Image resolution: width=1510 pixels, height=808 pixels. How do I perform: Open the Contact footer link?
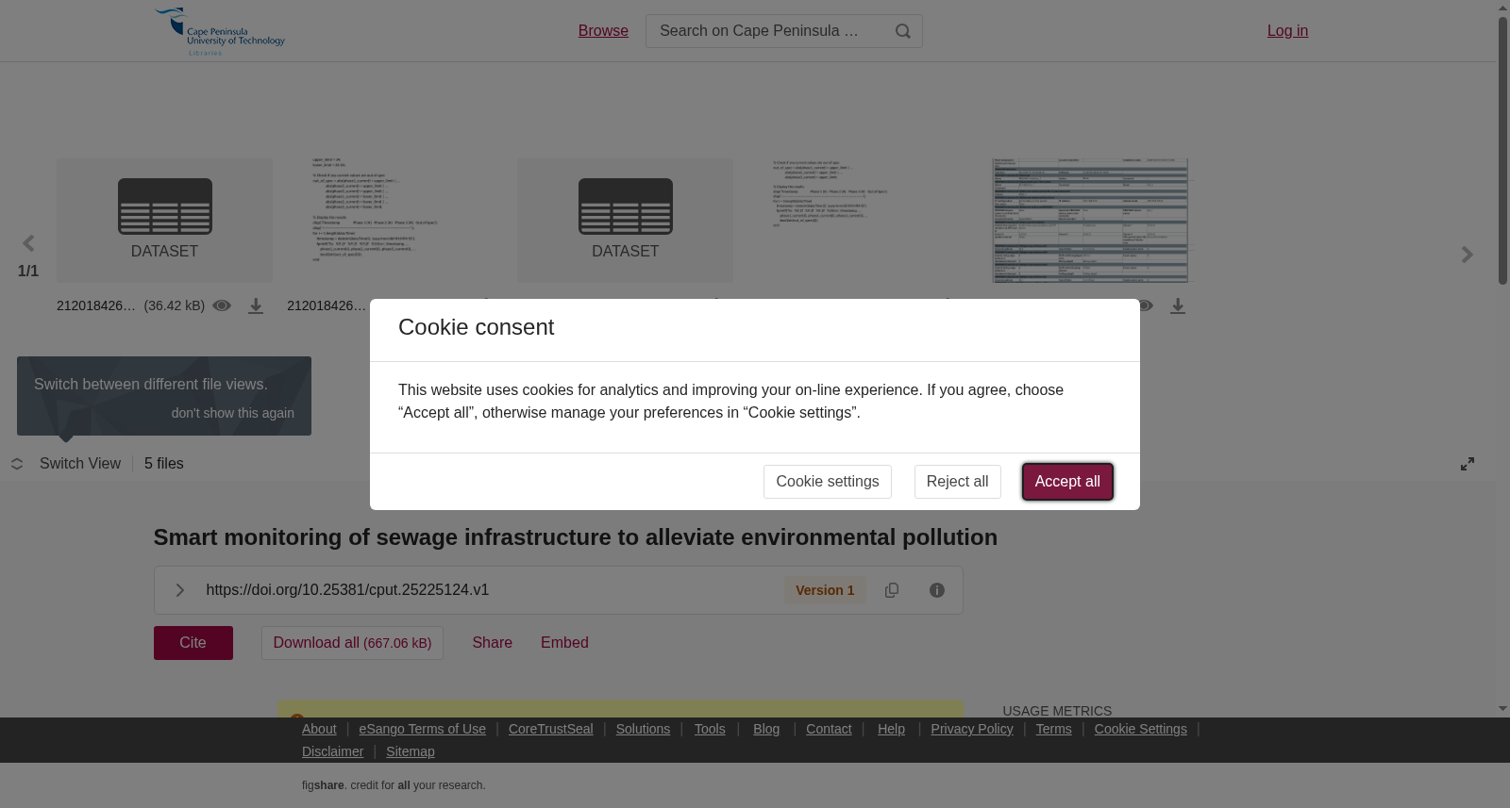click(x=829, y=729)
